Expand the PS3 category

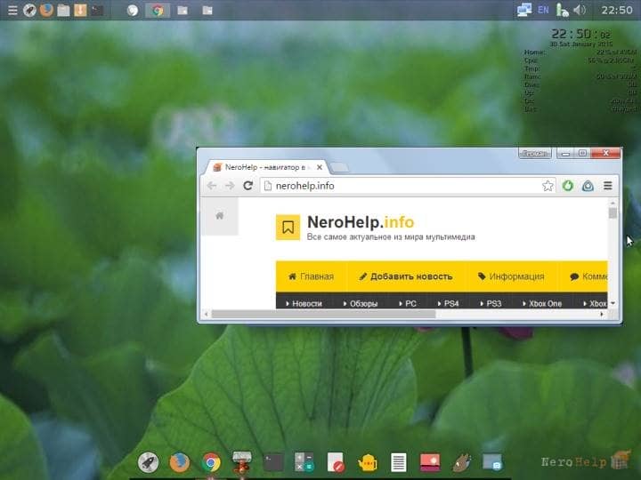(491, 303)
